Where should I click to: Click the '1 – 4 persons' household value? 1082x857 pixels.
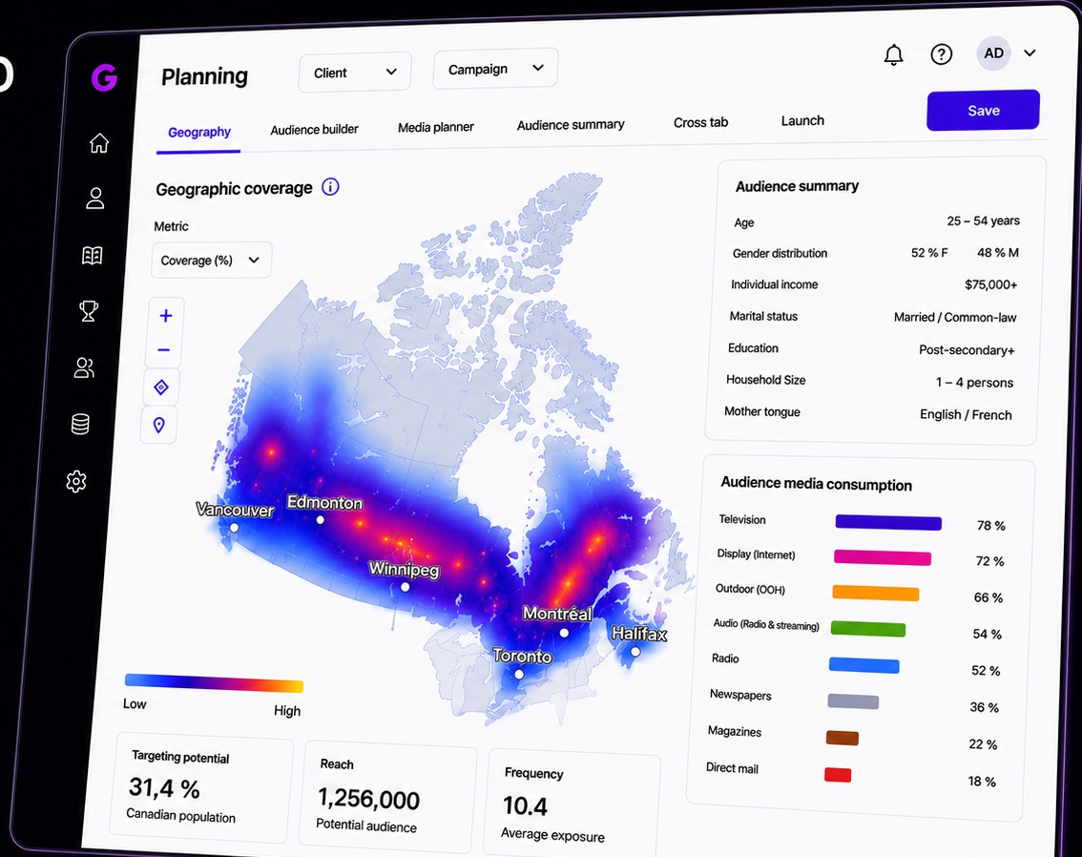974,383
